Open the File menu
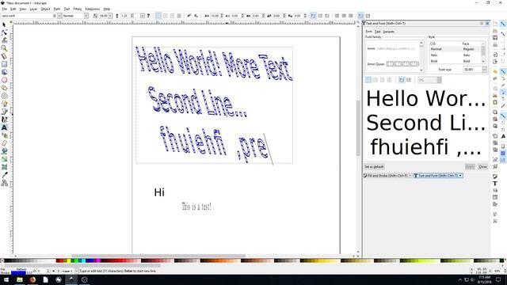The image size is (507, 285). point(4,9)
